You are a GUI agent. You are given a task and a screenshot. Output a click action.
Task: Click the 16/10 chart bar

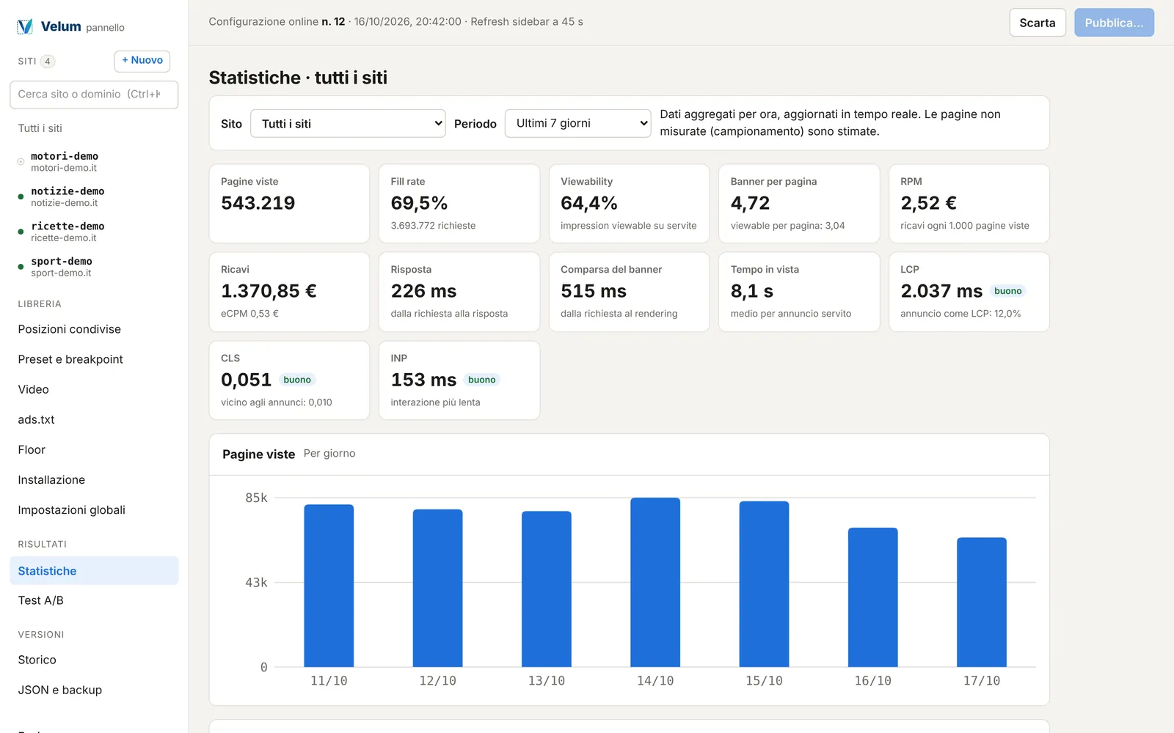tap(873, 597)
